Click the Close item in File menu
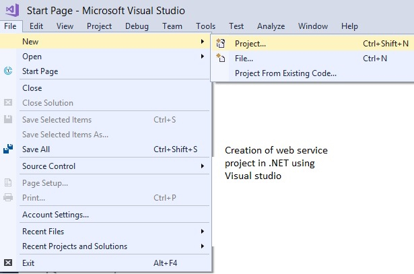414x274 pixels. click(x=32, y=88)
